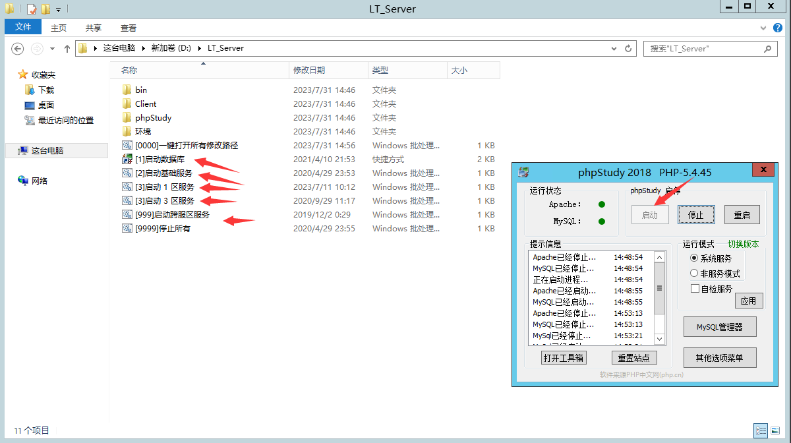791x443 pixels.
Task: Click the search LT_Server input box
Action: pos(702,49)
